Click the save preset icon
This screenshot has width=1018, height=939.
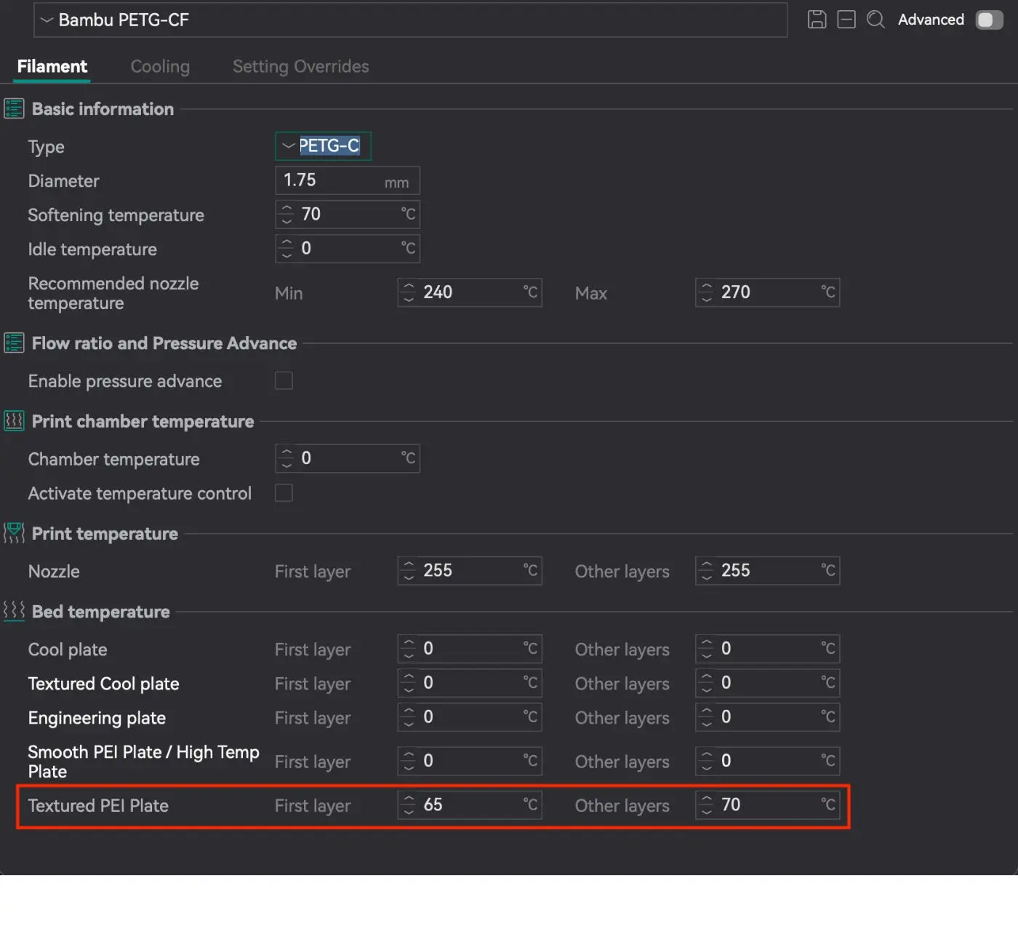pyautogui.click(x=817, y=20)
